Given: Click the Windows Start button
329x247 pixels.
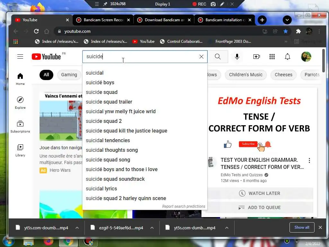Looking at the screenshot, I should (x=8, y=242).
